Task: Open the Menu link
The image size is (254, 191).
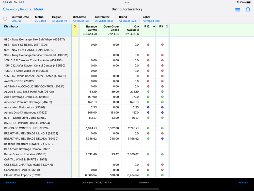Action: 38,9
